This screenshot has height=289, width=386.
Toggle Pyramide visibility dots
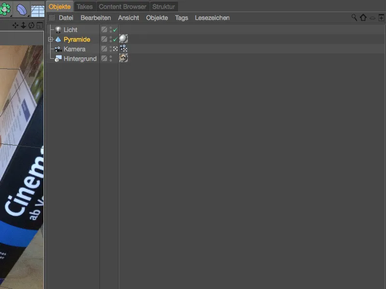(x=110, y=39)
